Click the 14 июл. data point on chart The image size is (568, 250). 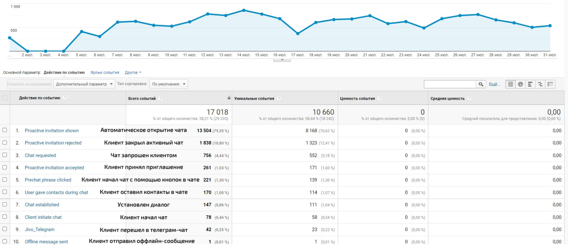pyautogui.click(x=244, y=10)
